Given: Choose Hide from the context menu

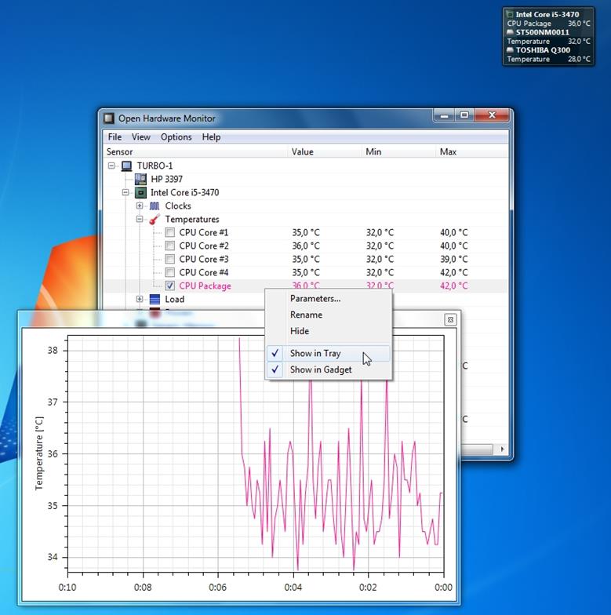Looking at the screenshot, I should pos(300,331).
